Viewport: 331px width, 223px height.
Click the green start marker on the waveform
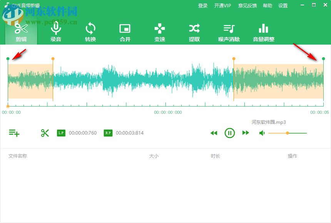(8, 58)
